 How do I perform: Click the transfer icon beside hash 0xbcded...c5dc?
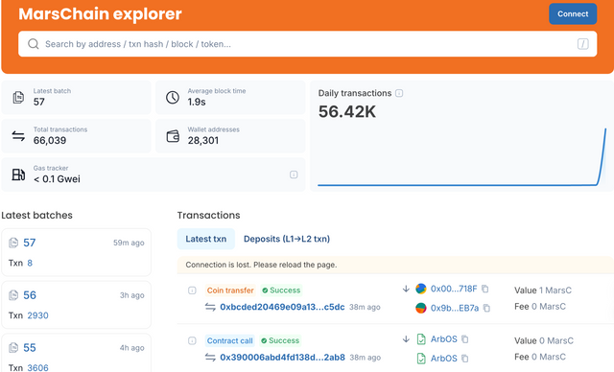click(210, 308)
